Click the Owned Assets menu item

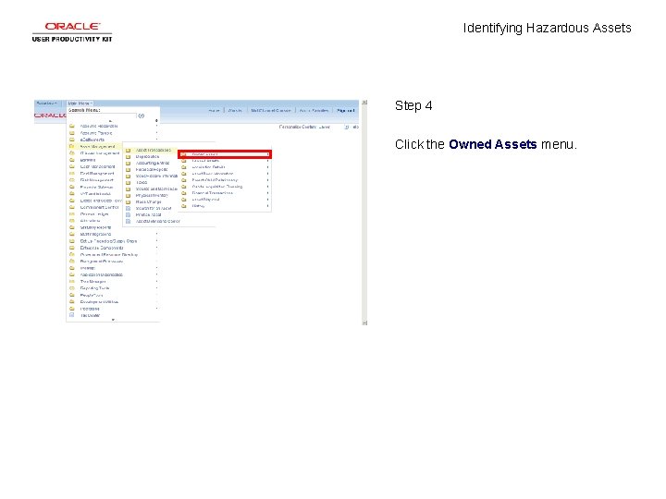[x=225, y=154]
